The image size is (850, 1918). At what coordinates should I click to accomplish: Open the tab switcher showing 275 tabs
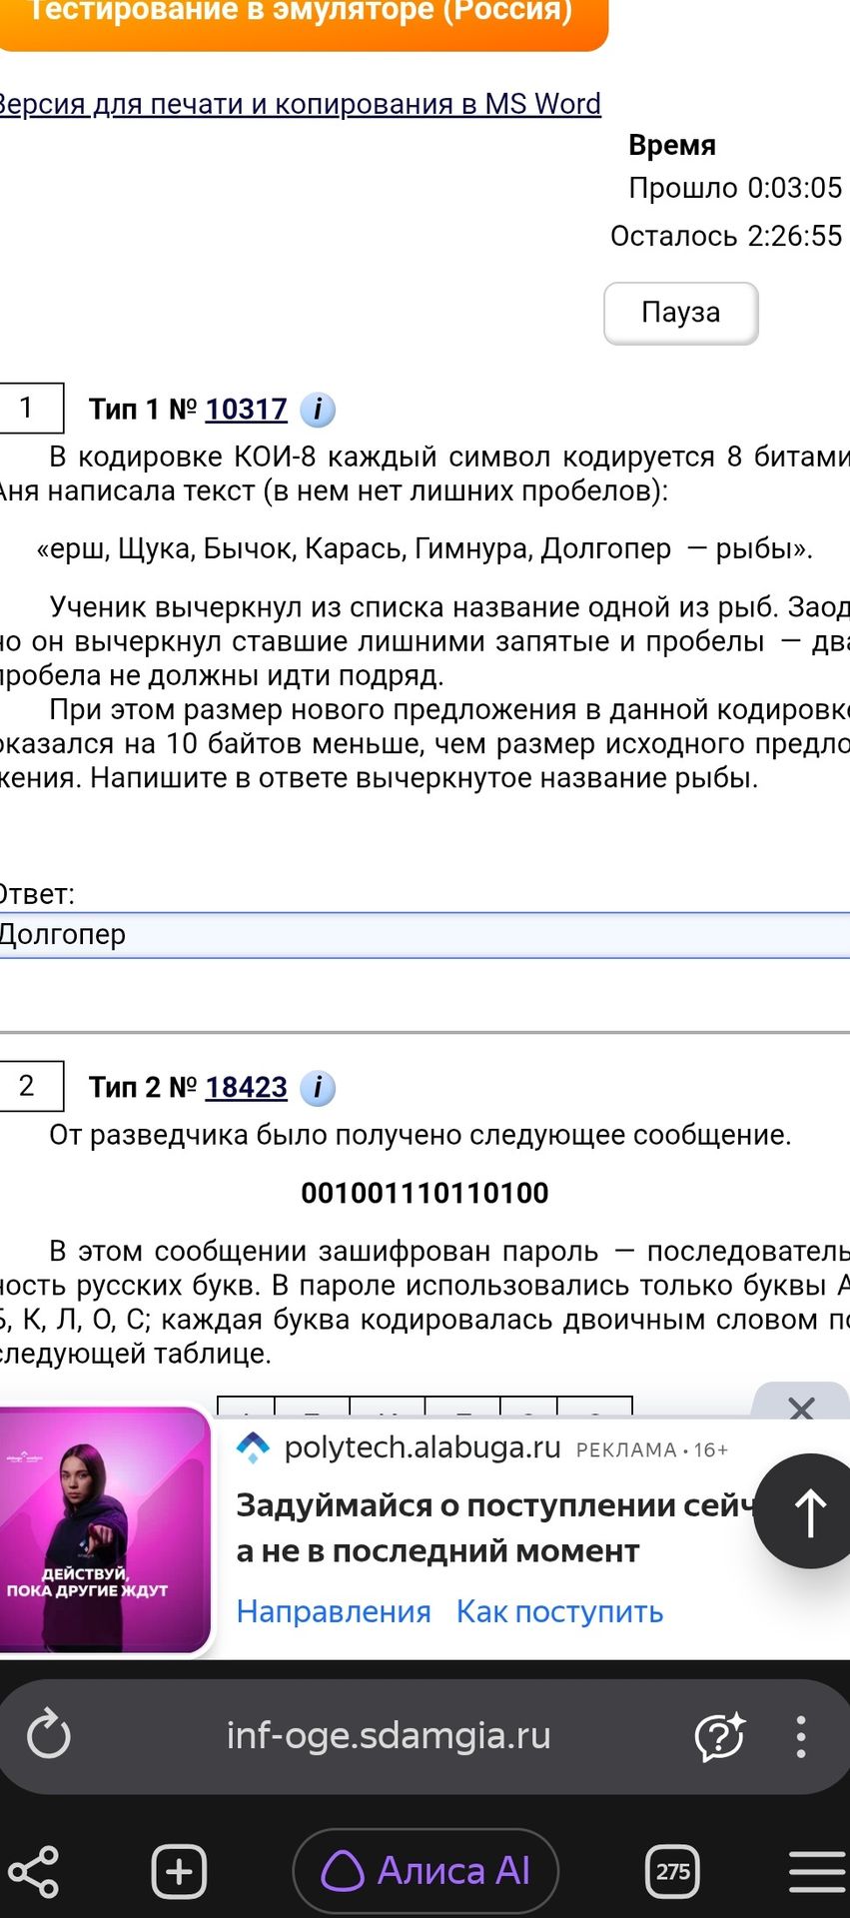673,1871
